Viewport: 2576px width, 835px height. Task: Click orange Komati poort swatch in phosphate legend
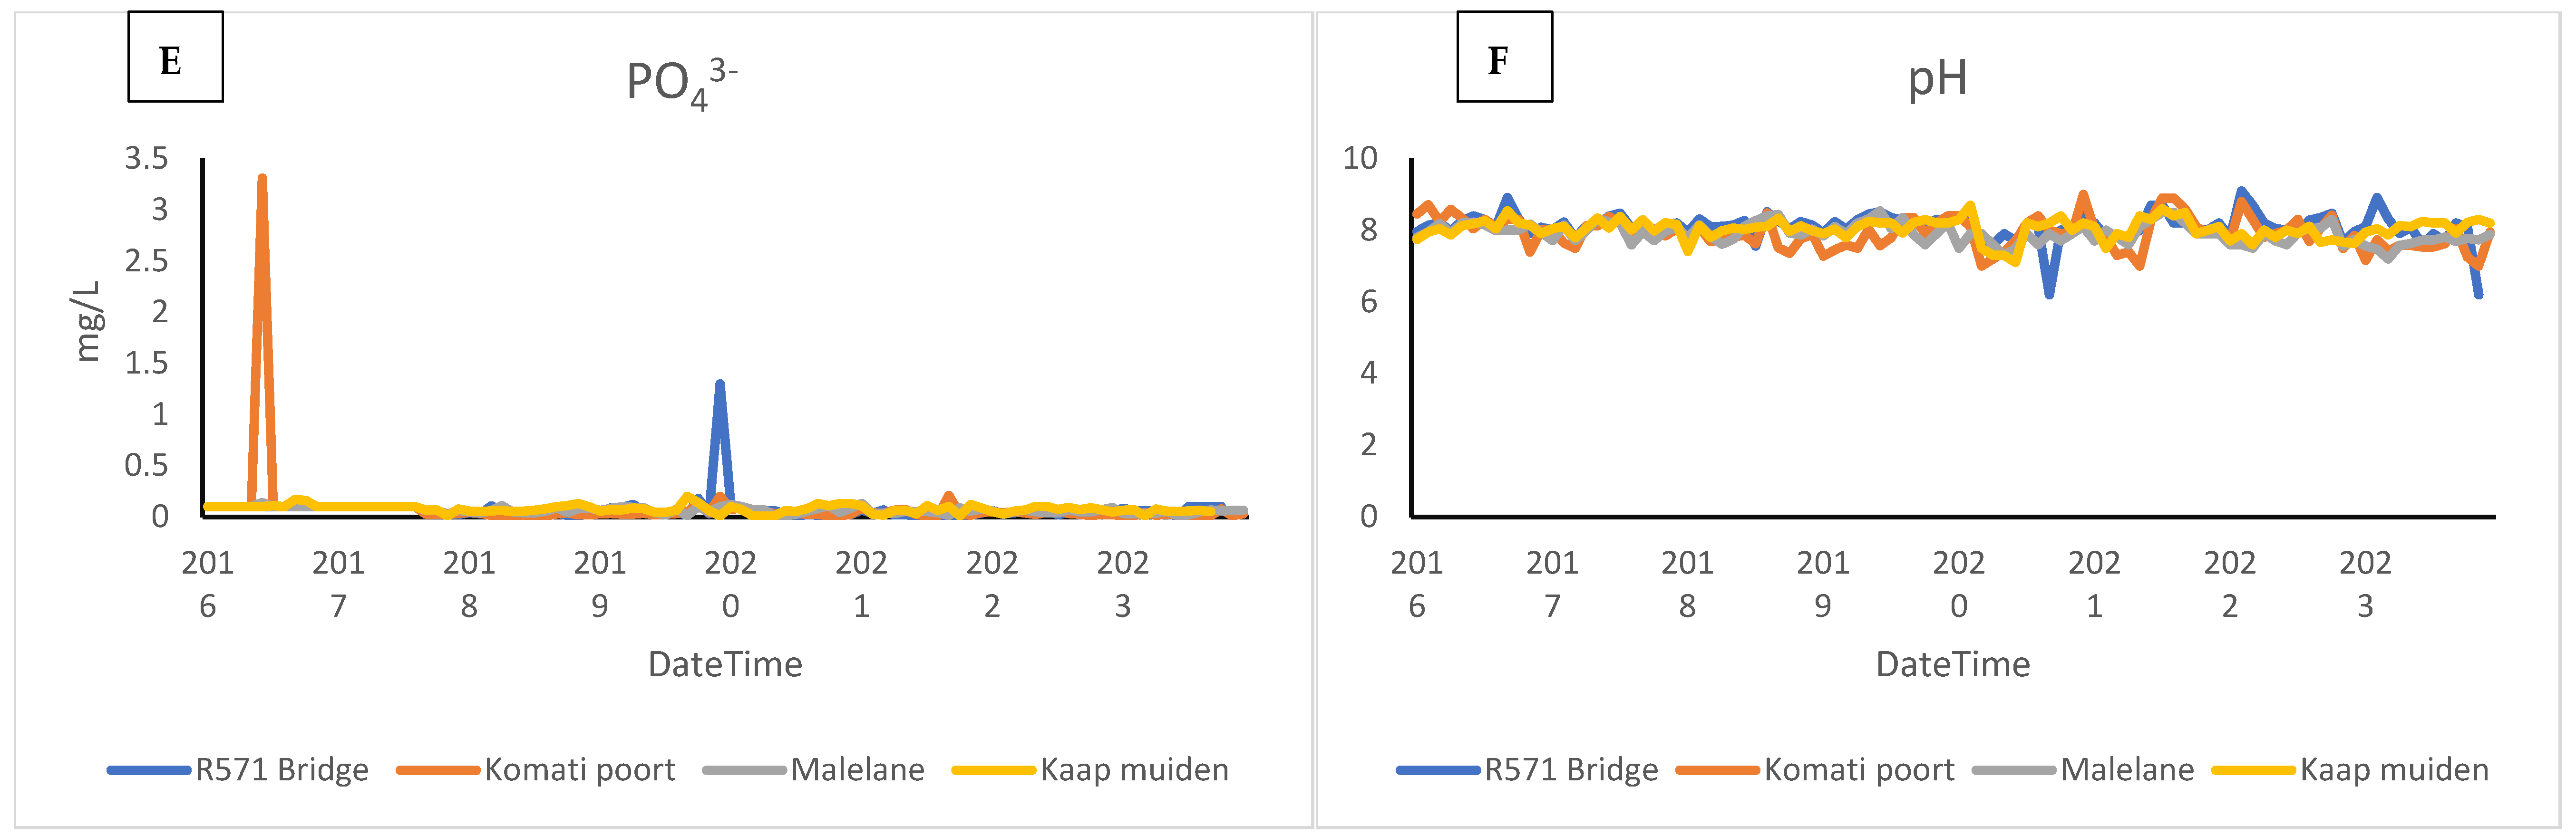click(438, 770)
